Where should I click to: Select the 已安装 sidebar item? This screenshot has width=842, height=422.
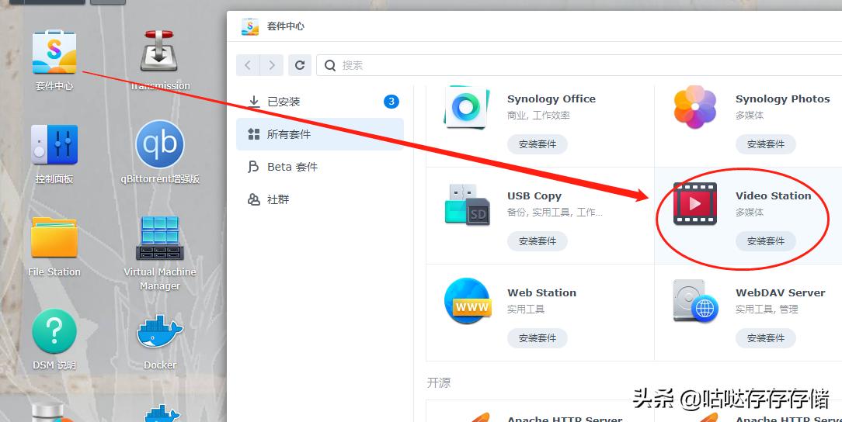click(320, 102)
